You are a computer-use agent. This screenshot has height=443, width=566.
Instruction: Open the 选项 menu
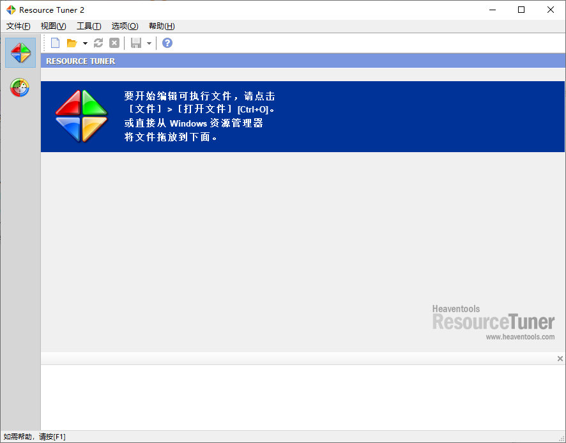[x=124, y=26]
